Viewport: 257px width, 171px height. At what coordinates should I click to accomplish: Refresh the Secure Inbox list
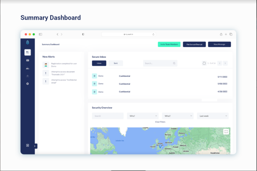click(x=204, y=63)
